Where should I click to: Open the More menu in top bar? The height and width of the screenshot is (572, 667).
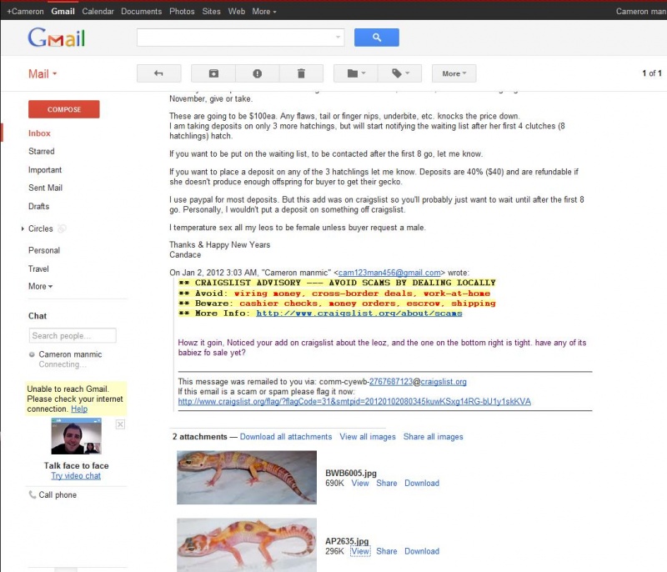[264, 12]
